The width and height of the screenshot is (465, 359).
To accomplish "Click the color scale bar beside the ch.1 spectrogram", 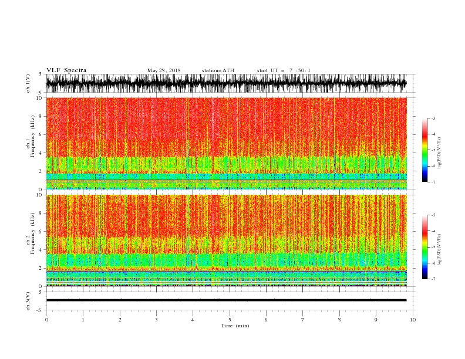I will [424, 150].
